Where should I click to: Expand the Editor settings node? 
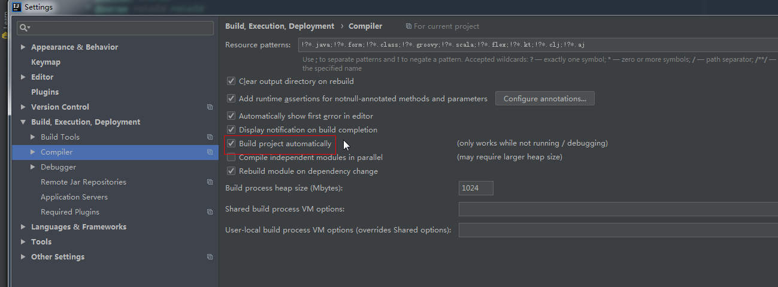point(23,77)
